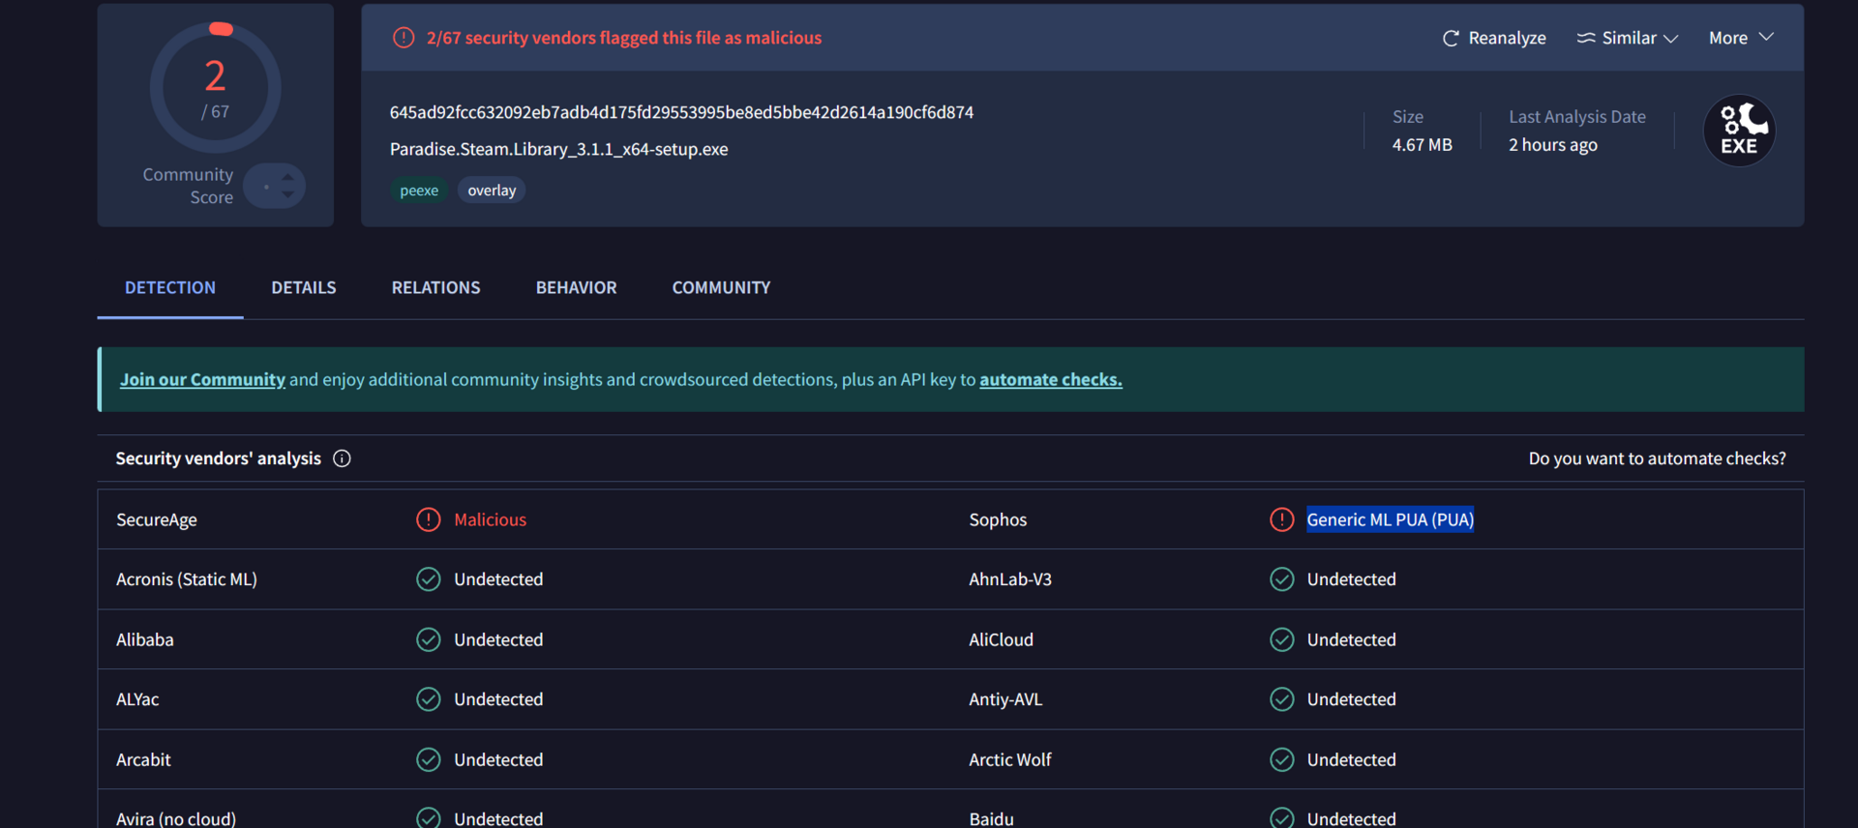
Task: Switch to the DETECTION tab
Action: tap(170, 287)
